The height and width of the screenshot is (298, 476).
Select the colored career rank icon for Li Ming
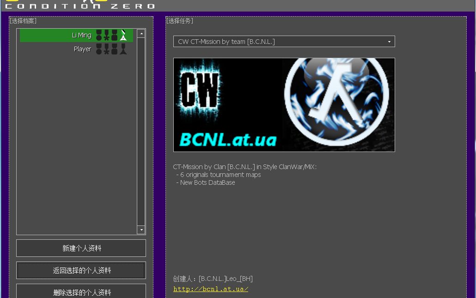click(123, 35)
